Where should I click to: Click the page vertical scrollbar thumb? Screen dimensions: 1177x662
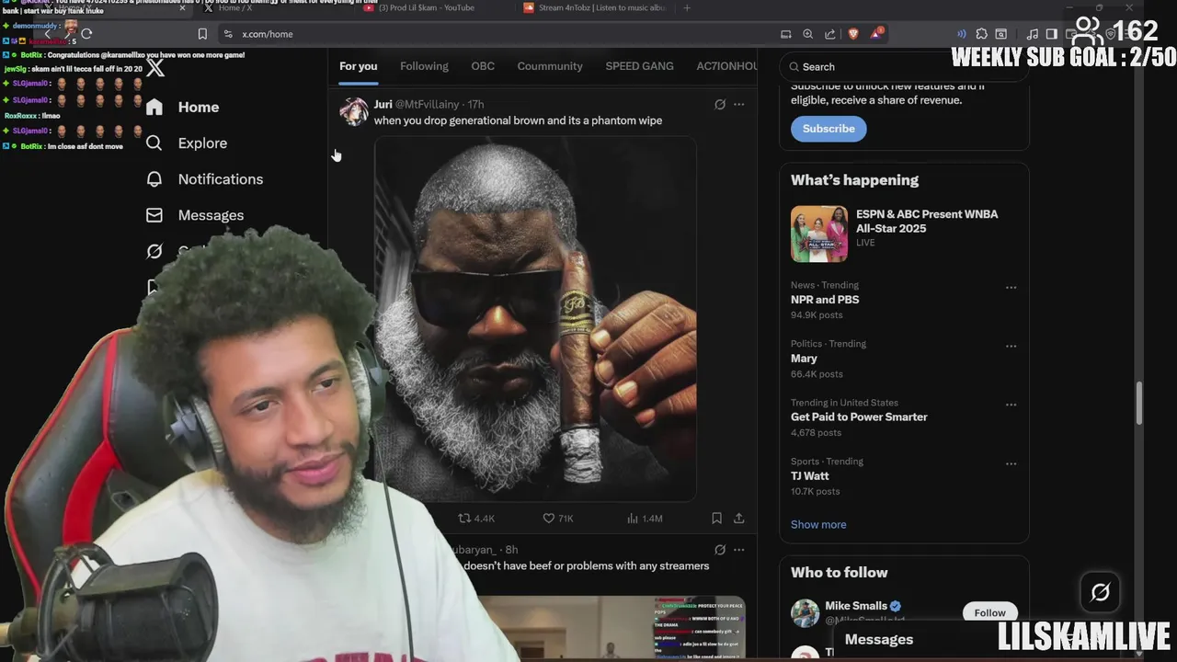point(1140,404)
